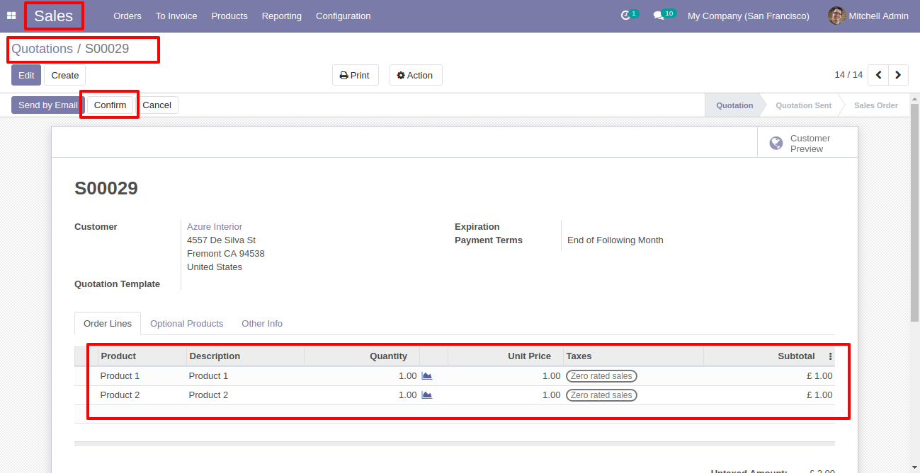The width and height of the screenshot is (920, 473).
Task: Click unit price 1.00 for Product 2
Action: (x=551, y=395)
